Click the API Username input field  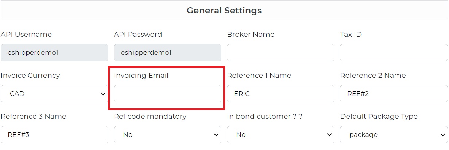pyautogui.click(x=54, y=53)
